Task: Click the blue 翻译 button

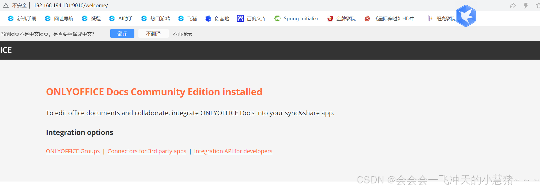Action: point(122,34)
